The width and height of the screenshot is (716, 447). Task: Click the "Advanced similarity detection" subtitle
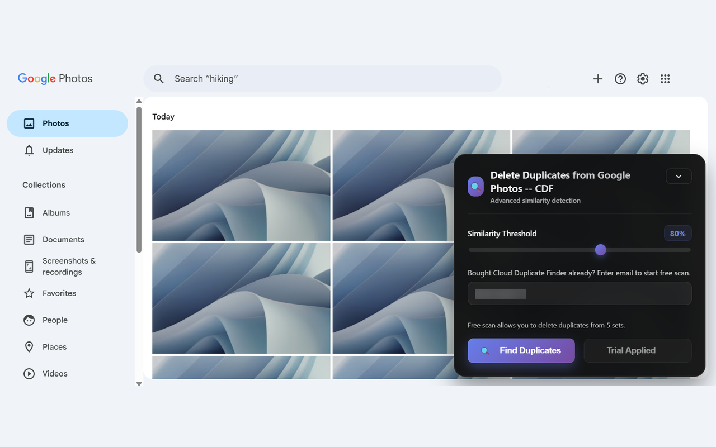pos(535,201)
